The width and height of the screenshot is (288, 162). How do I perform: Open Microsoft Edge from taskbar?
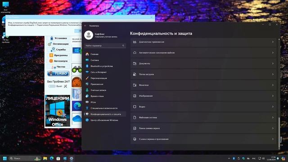pyautogui.click(x=52, y=158)
